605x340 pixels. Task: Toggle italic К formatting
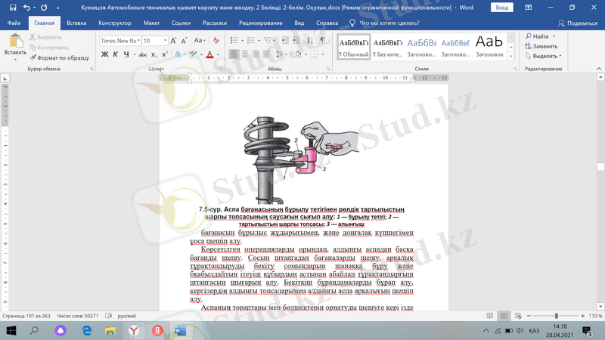coord(116,54)
